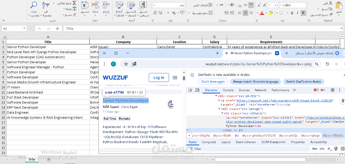Select cell Senior Python Developer in row 2
Viewport: 345px width, 164px height.
[48, 47]
